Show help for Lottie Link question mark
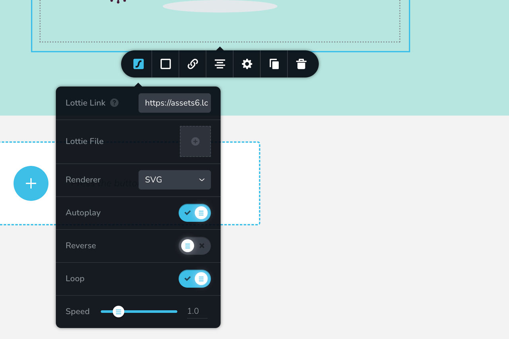The image size is (509, 339). coord(115,103)
